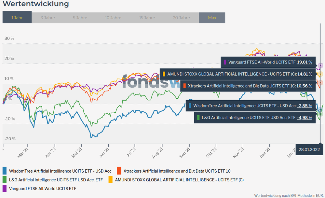Click the green L&G legend color square
This screenshot has height=198, width=325.
tap(5, 179)
